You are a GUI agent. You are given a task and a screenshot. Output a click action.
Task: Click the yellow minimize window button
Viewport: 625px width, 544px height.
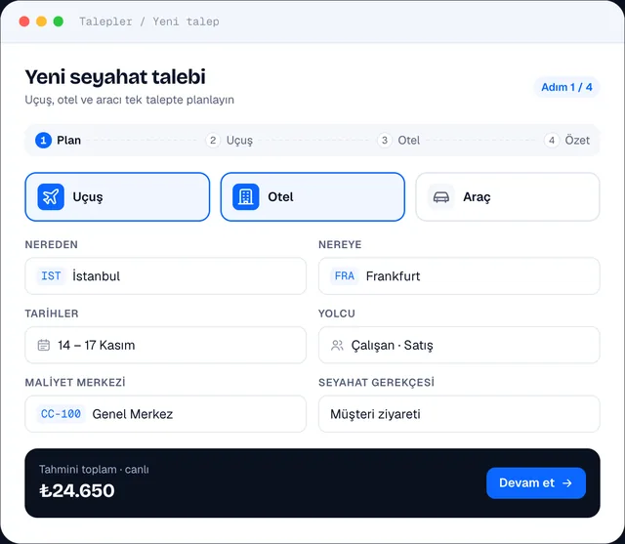pos(41,21)
